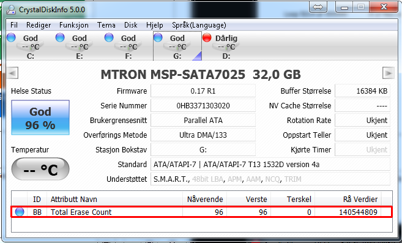Click the blue status orb for C:
402x243 pixels.
pos(11,37)
